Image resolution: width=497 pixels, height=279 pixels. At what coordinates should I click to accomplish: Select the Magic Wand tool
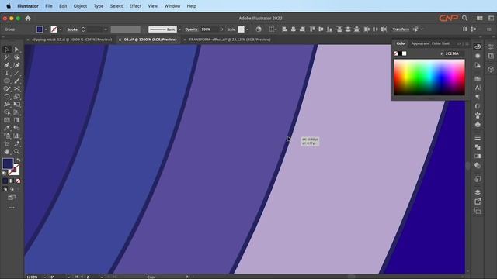7,57
